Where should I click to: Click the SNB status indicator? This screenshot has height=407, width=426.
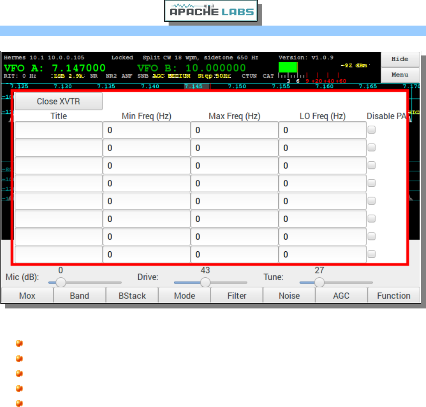(x=143, y=76)
